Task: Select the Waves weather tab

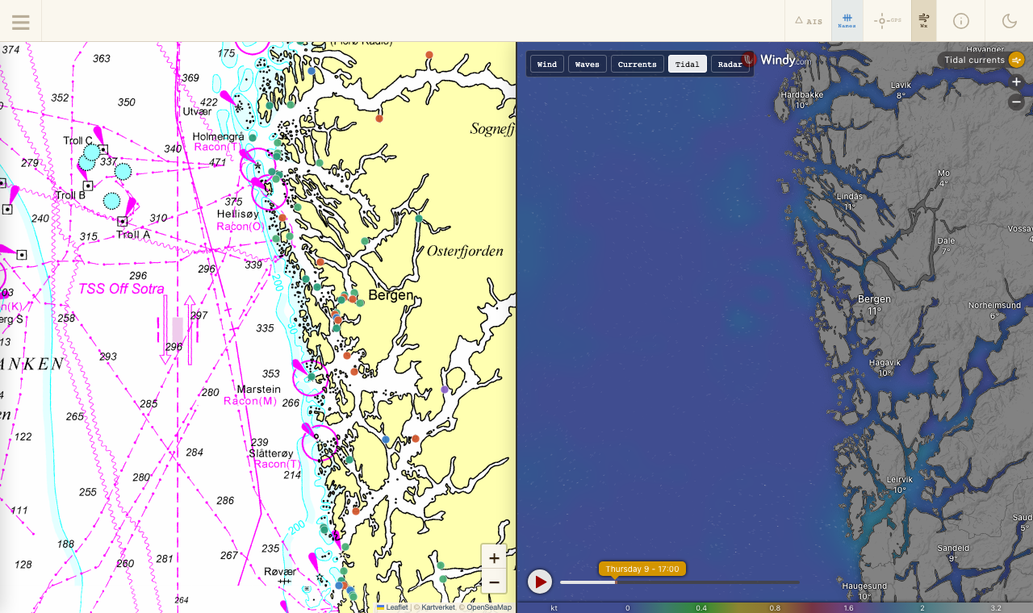Action: pos(588,65)
